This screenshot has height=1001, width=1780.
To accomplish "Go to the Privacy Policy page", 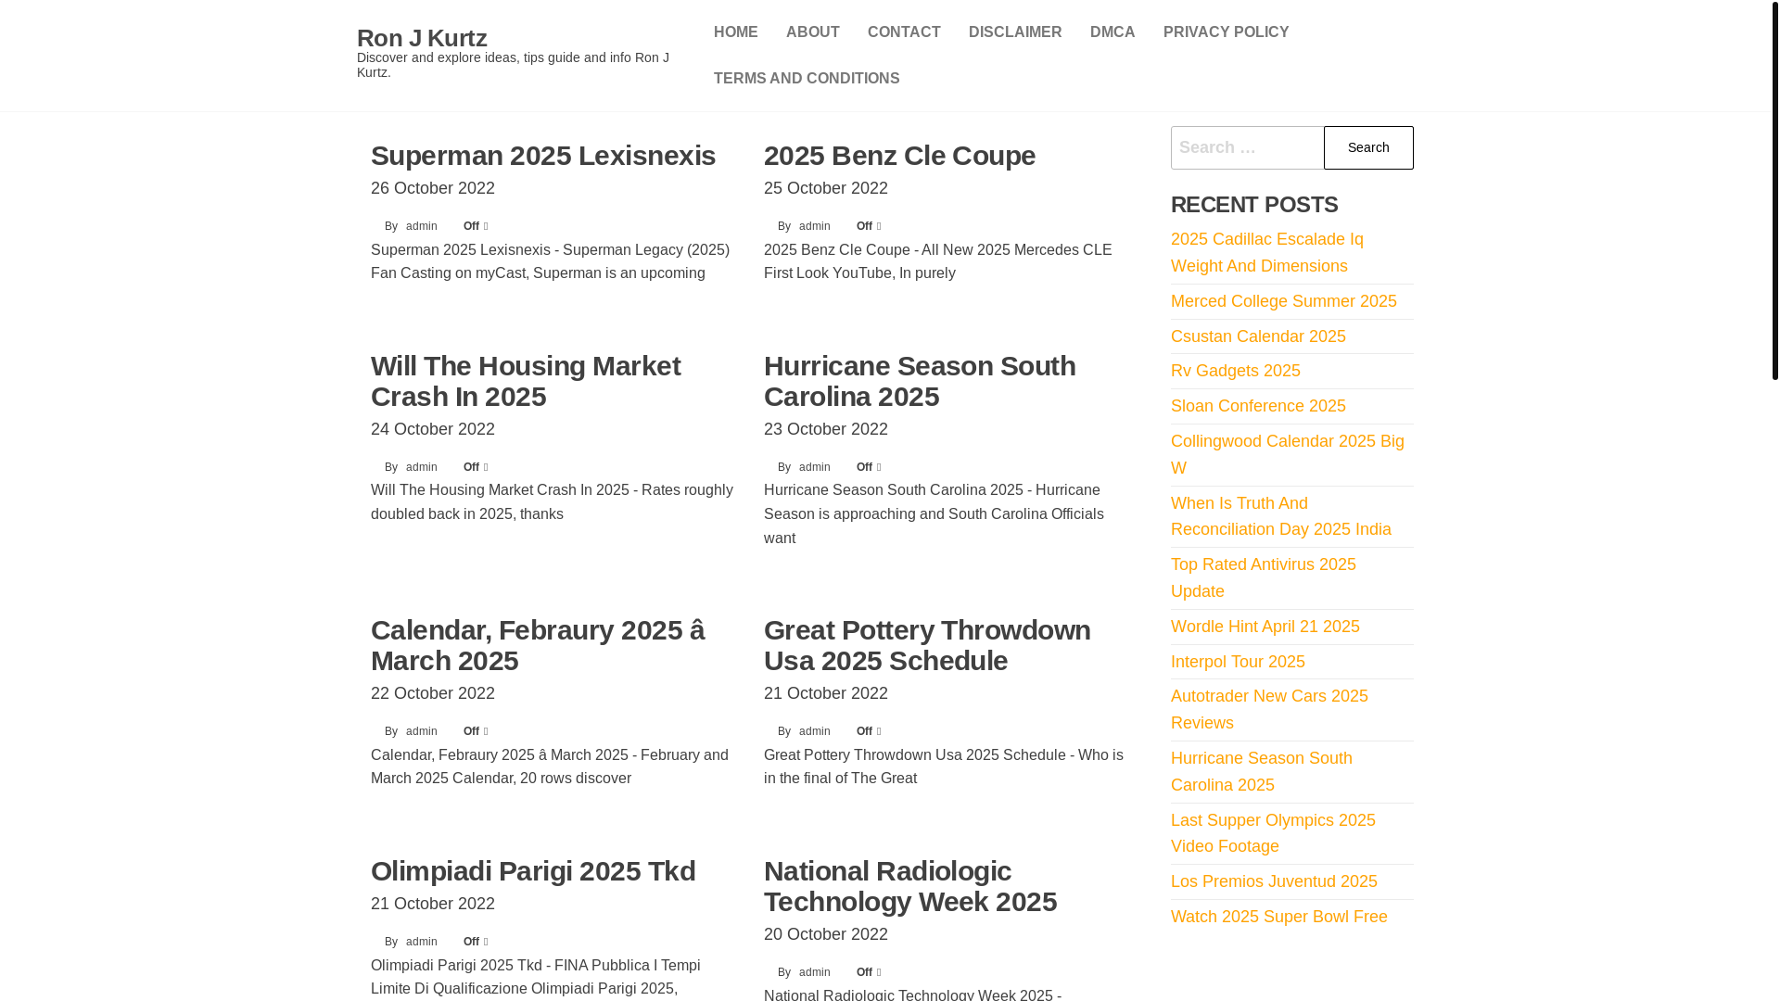I will [x=1226, y=32].
